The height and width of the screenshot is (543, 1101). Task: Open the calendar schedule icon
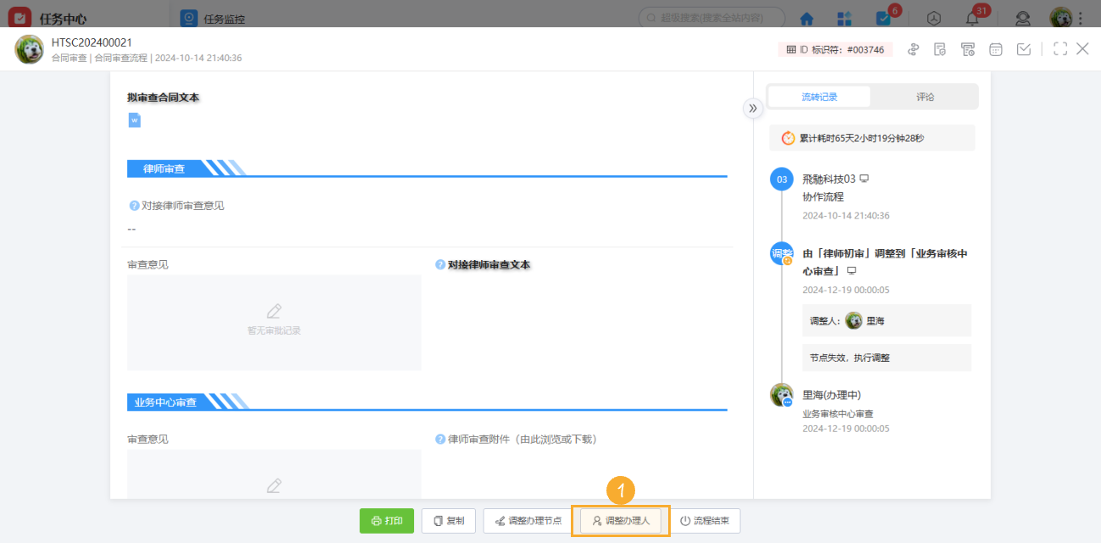[x=996, y=49]
